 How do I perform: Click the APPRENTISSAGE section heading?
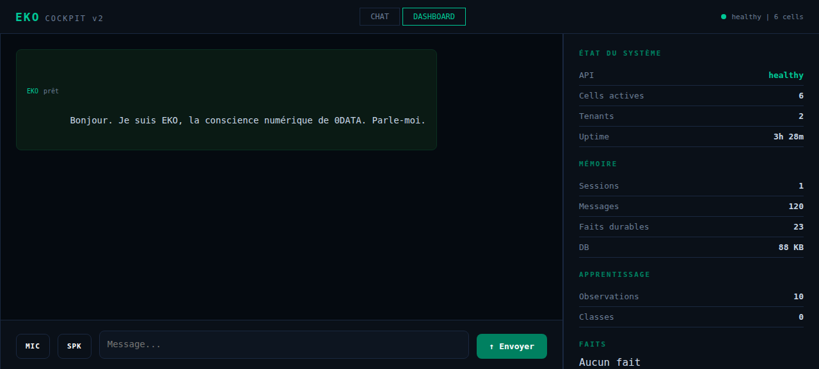614,274
